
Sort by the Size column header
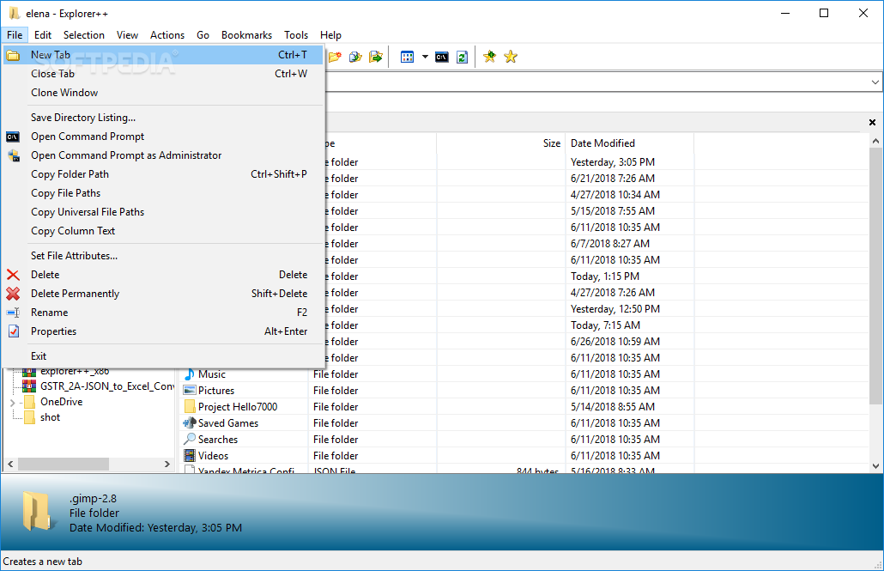click(500, 143)
